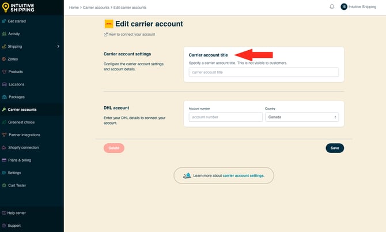Open Locations in the sidebar
This screenshot has height=232, width=386.
(x=17, y=84)
